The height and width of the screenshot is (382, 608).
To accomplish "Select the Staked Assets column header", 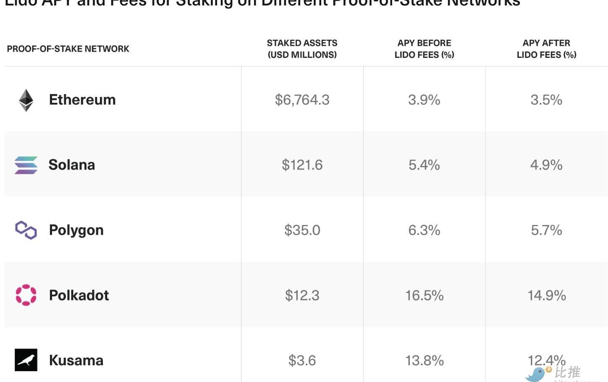I will coord(302,49).
